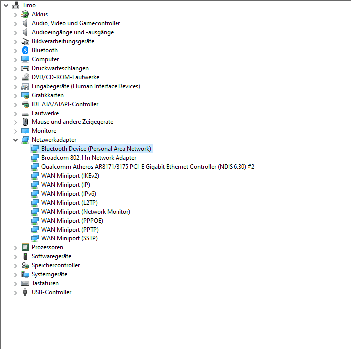
Task: Select WAN Miniport (PPPOE)
Action: click(x=72, y=221)
